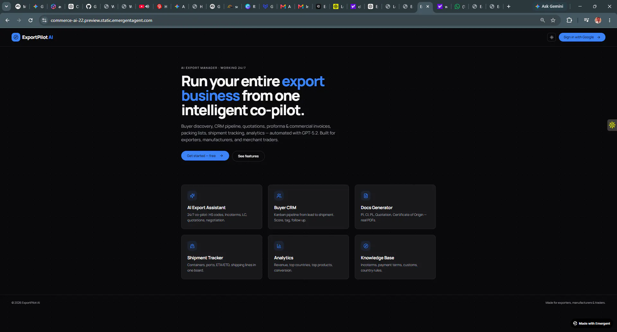View site information icon in address bar
This screenshot has width=617, height=332.
[x=44, y=20]
